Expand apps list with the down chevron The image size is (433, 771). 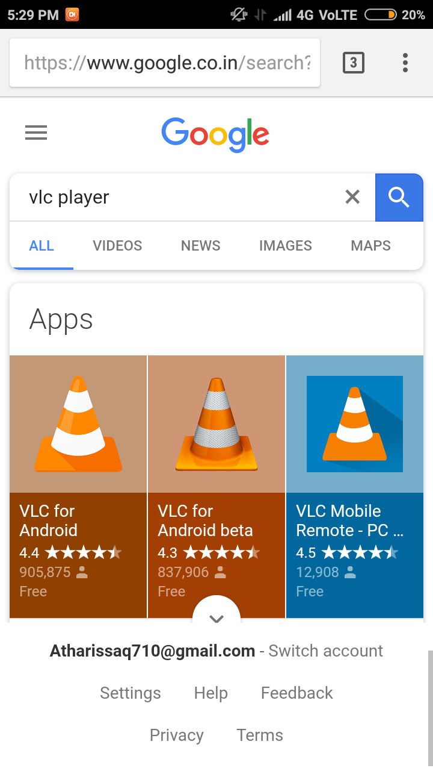coord(216,617)
